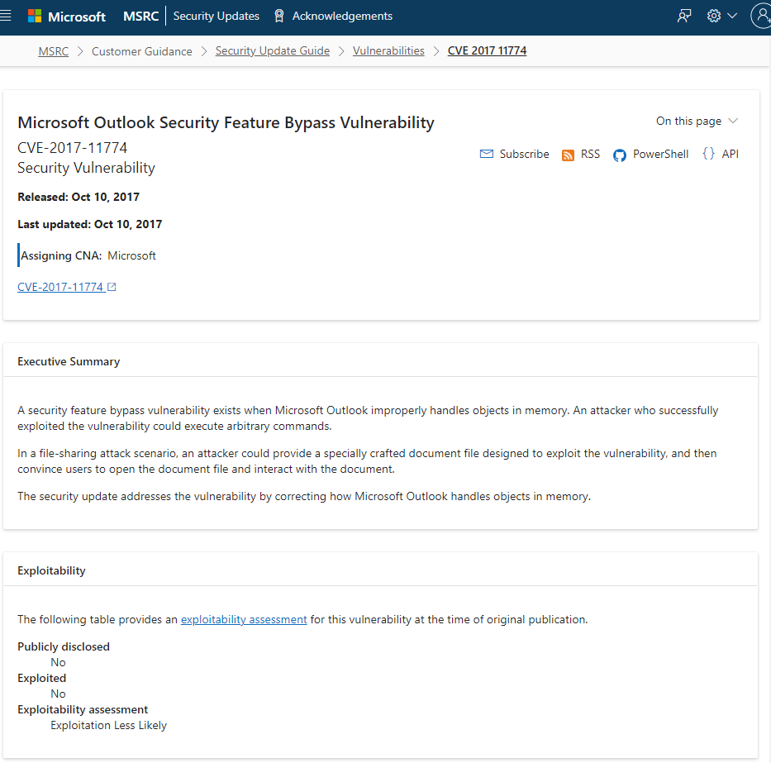Open the feedback icon in header
The width and height of the screenshot is (771, 763).
tap(683, 17)
